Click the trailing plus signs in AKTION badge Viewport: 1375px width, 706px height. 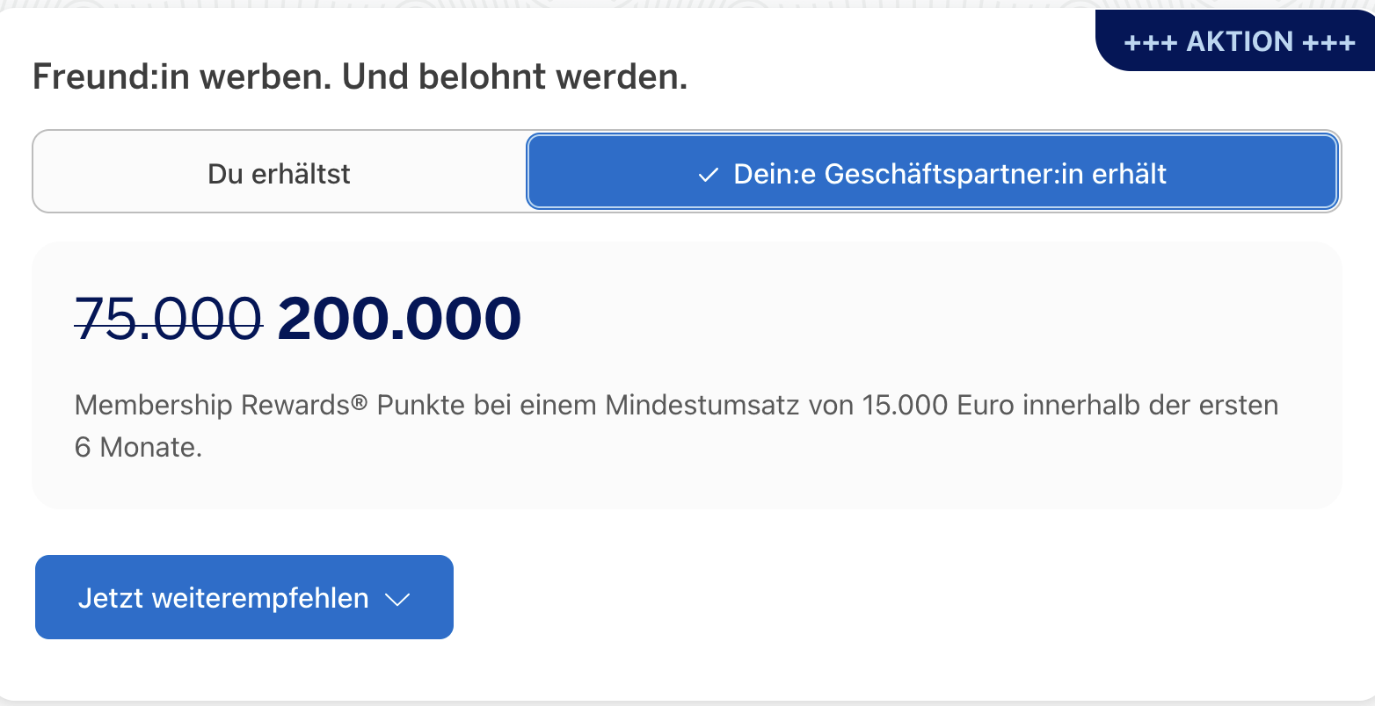click(1328, 42)
